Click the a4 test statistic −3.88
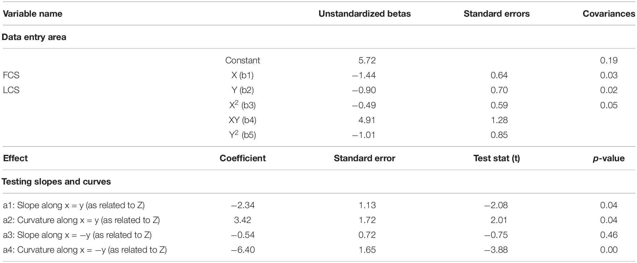Screen dimensions: 637x263 [496, 250]
